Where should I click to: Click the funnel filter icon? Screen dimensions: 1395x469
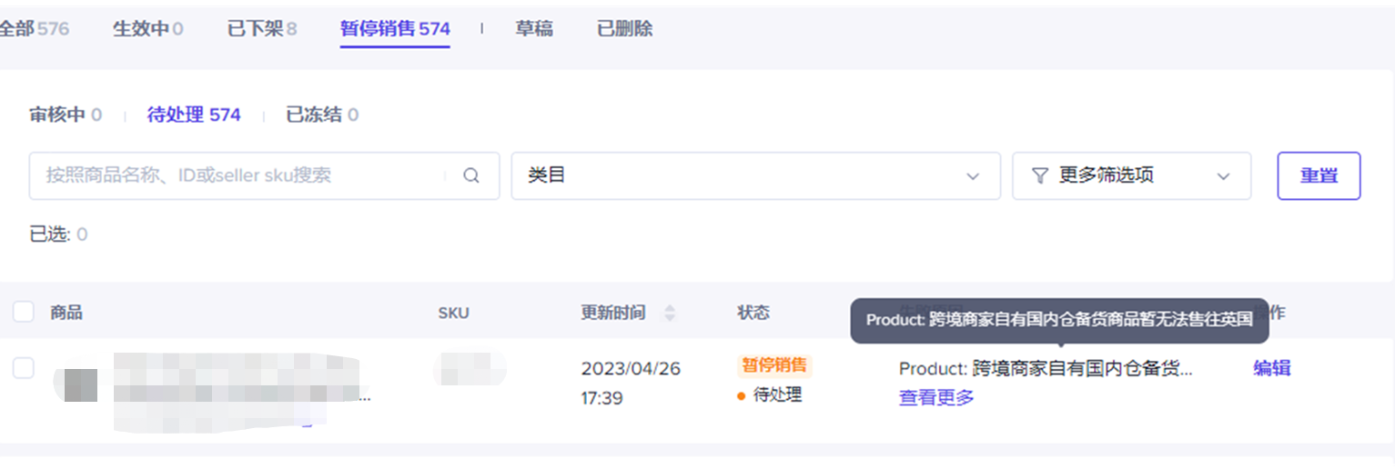coord(1039,176)
